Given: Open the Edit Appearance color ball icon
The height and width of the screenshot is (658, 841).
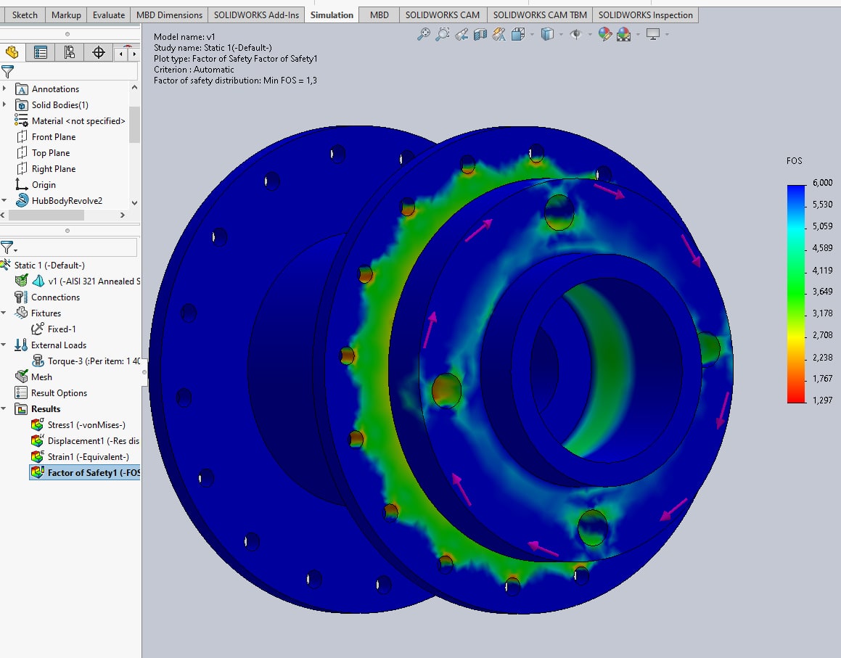Looking at the screenshot, I should coord(604,34).
